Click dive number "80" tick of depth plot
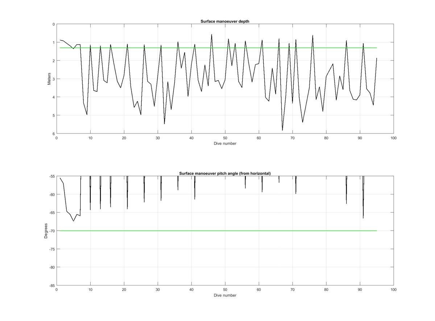The image size is (435, 321). click(x=326, y=138)
